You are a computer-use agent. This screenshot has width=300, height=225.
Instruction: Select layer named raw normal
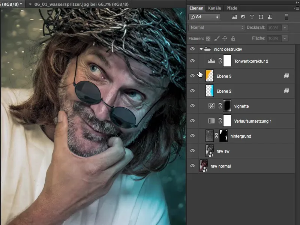220,166
